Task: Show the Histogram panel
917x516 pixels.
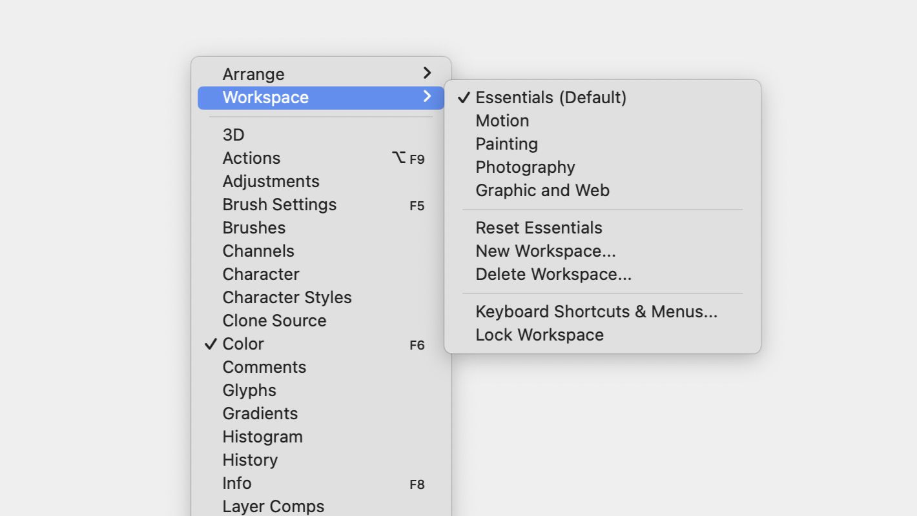Action: (x=262, y=437)
